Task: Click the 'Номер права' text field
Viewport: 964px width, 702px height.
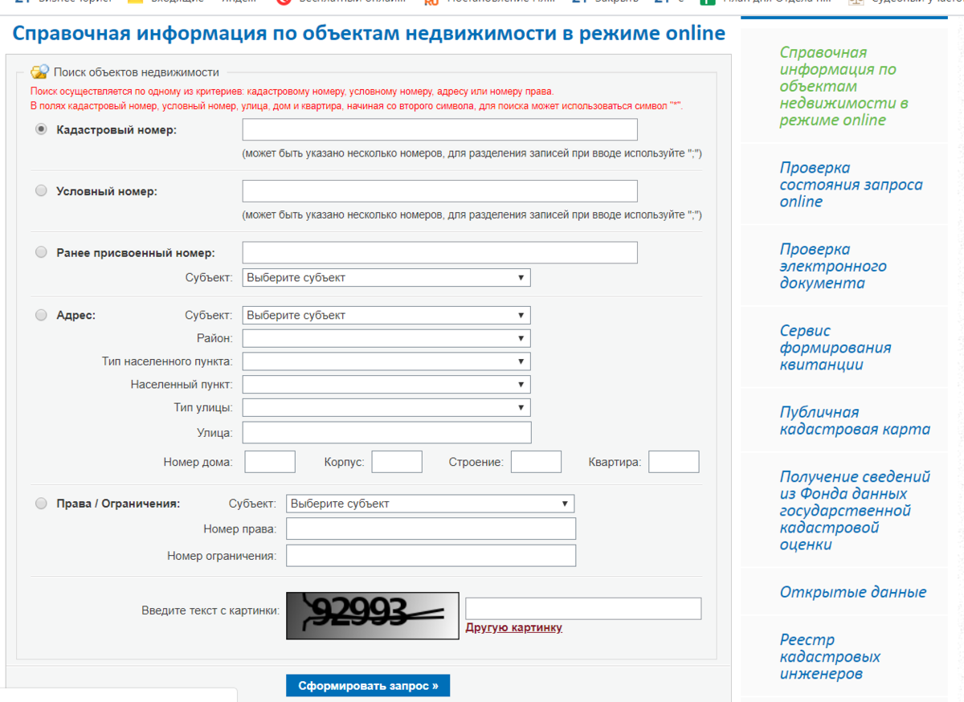Action: tap(431, 529)
